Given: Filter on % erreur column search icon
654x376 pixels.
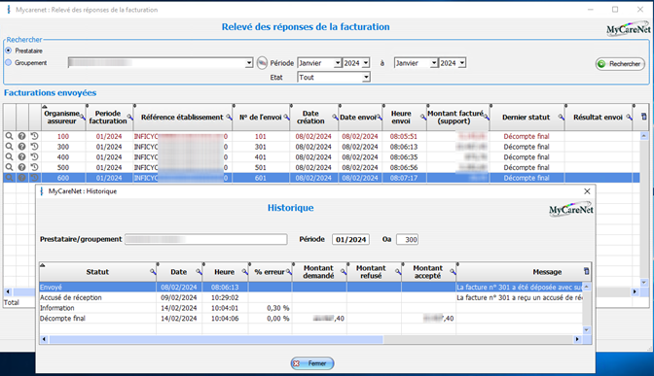Looking at the screenshot, I should pyautogui.click(x=289, y=271).
